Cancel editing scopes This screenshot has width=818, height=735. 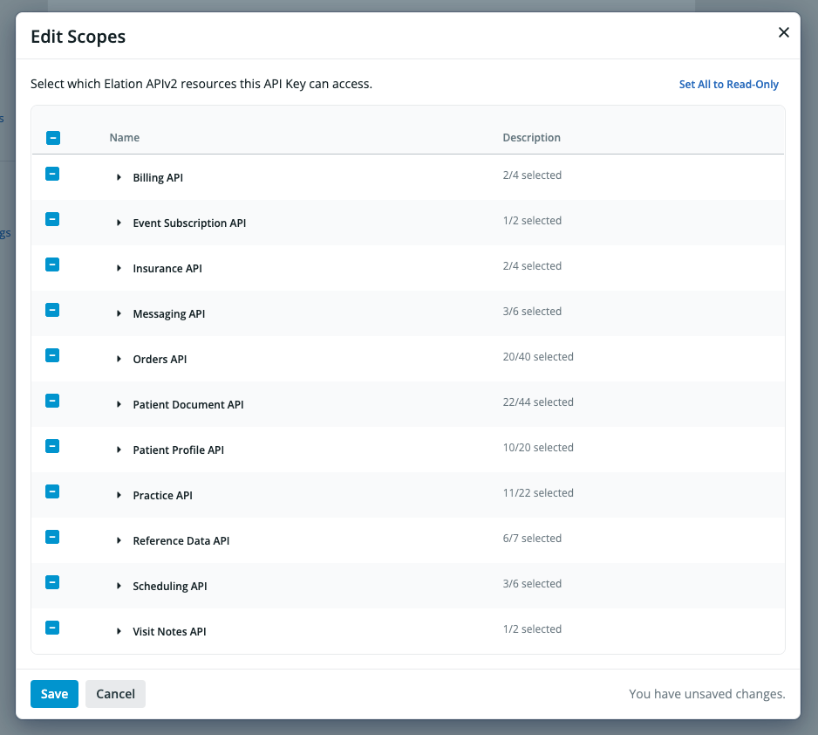point(115,694)
